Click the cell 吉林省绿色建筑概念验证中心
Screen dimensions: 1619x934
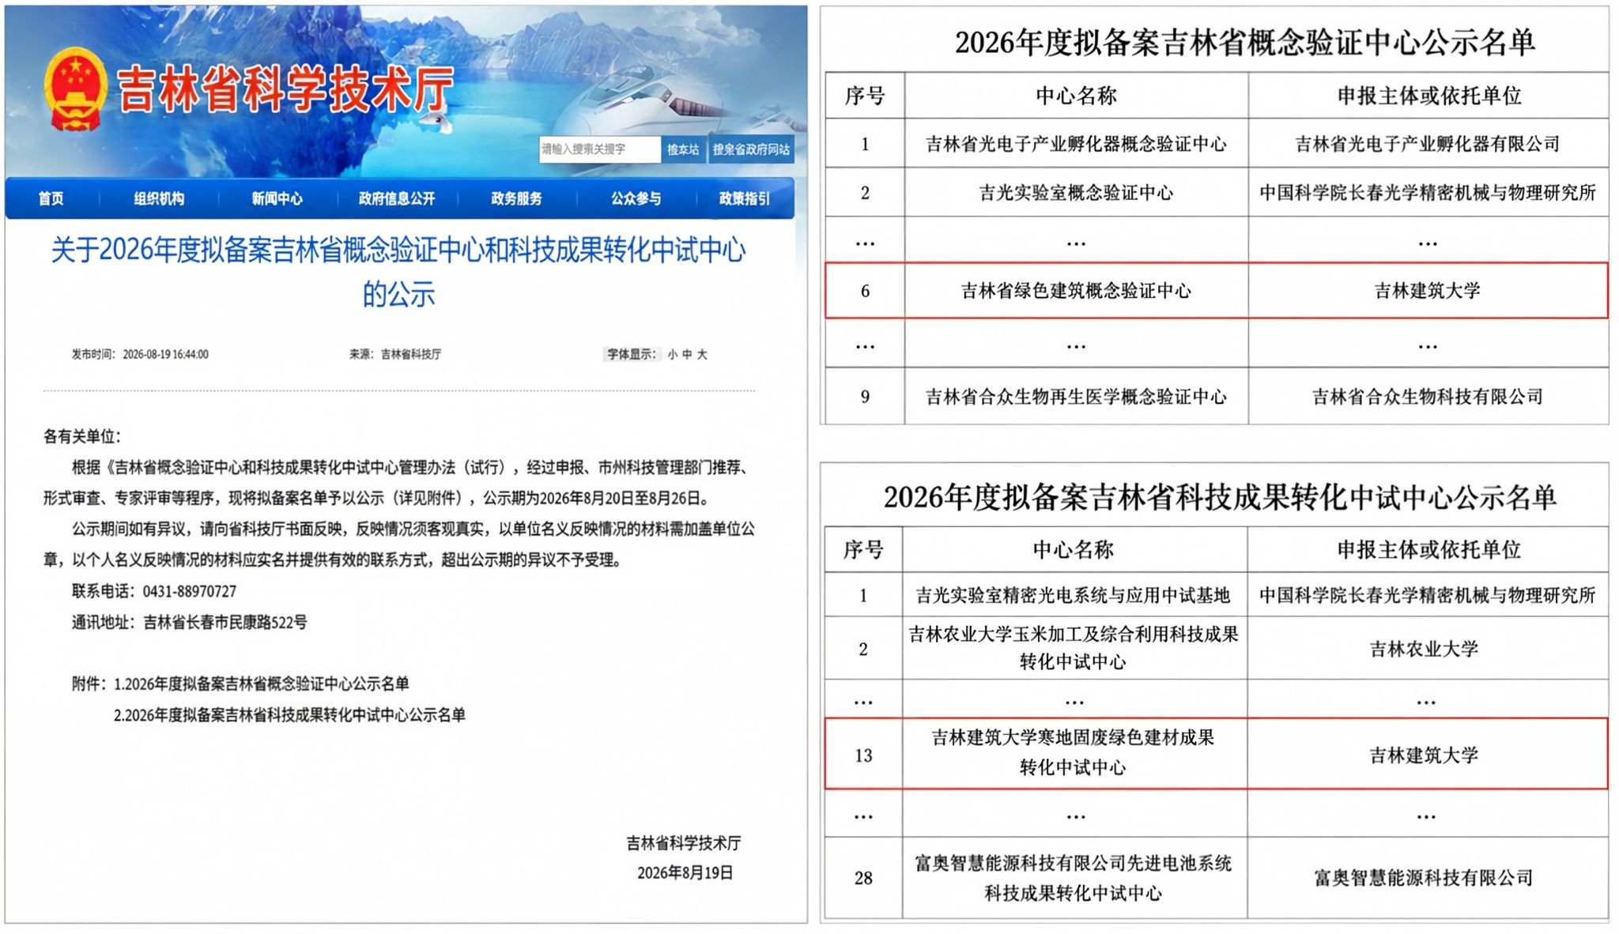coord(1076,291)
